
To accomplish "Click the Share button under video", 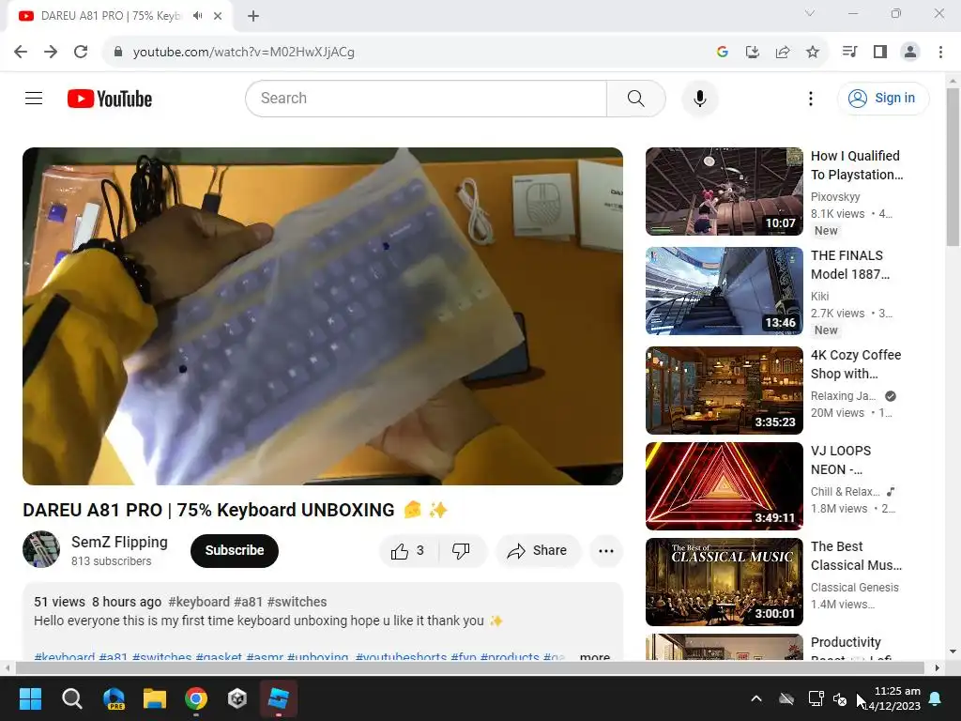I will pyautogui.click(x=537, y=550).
